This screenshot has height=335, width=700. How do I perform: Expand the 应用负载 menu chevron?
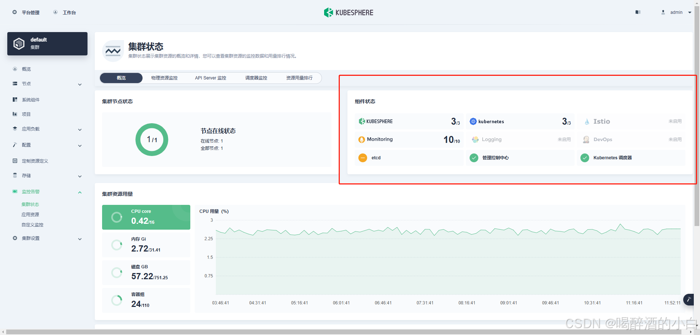click(x=80, y=130)
